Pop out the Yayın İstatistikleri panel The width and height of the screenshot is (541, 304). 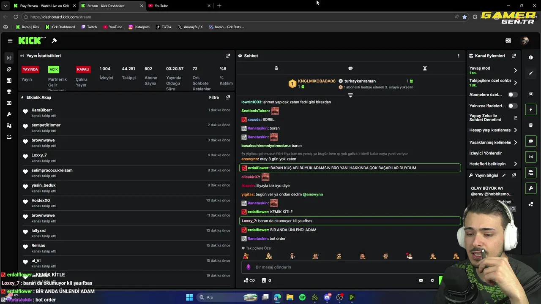228,56
